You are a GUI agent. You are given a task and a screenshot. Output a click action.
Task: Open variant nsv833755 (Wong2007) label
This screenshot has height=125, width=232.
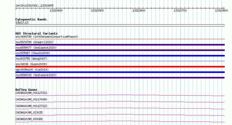click(x=31, y=59)
